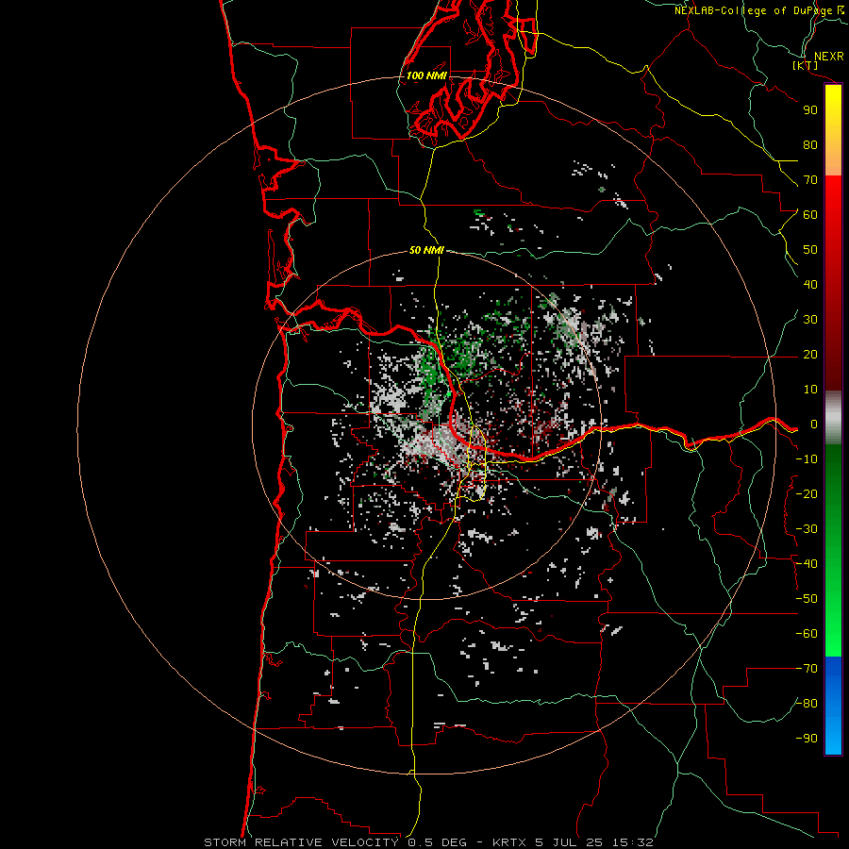Image resolution: width=849 pixels, height=849 pixels.
Task: Select the positive 10 value on the velocity scale
Action: pyautogui.click(x=810, y=390)
